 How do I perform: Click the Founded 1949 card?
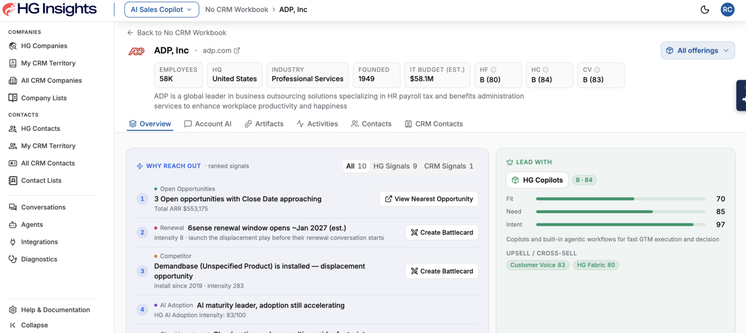coord(376,75)
